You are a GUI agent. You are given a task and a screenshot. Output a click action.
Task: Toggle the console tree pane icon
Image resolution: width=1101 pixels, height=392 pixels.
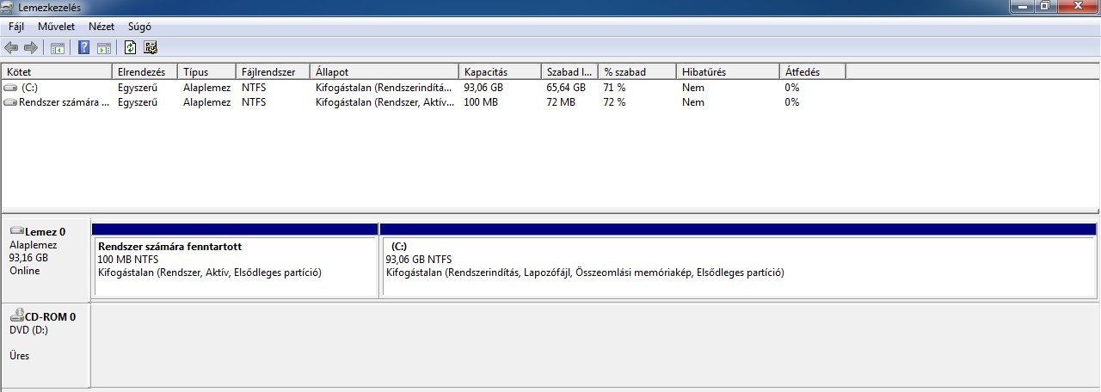[x=58, y=48]
